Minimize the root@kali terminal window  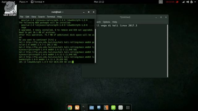(84, 12)
